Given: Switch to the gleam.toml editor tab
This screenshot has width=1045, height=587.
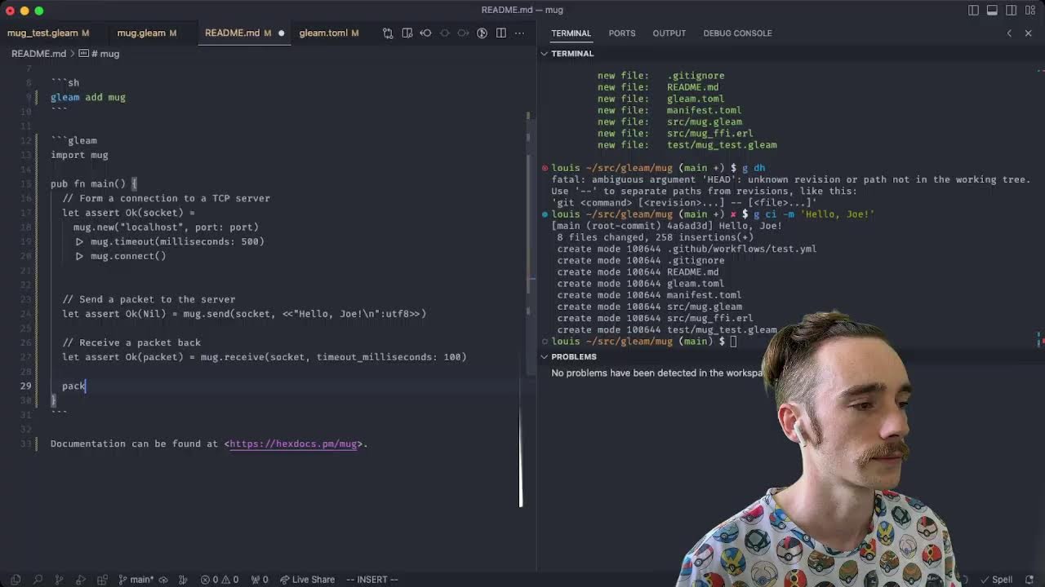Looking at the screenshot, I should (328, 33).
